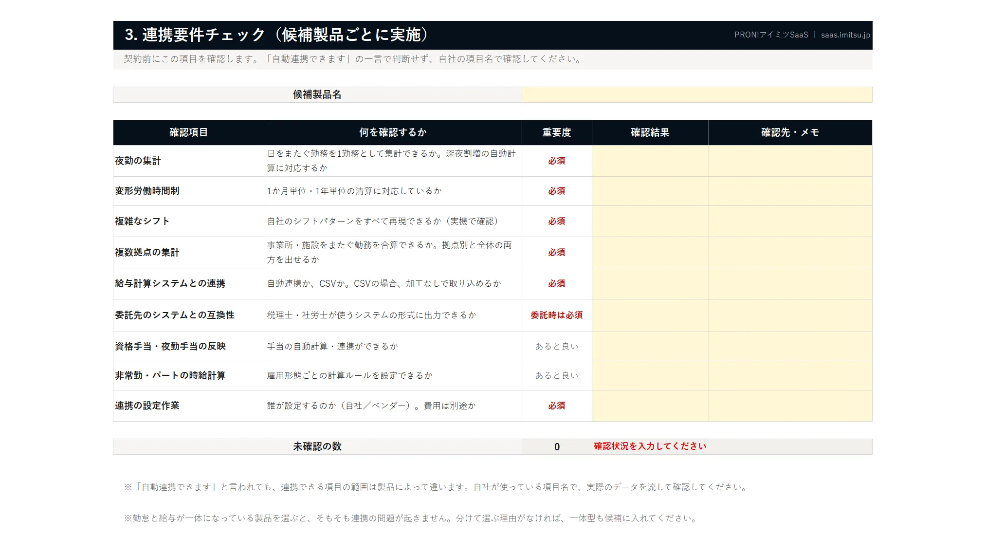Screen dimensions: 986x555
Task: Click the 税理士・社労士 description cell
Action: coord(393,315)
